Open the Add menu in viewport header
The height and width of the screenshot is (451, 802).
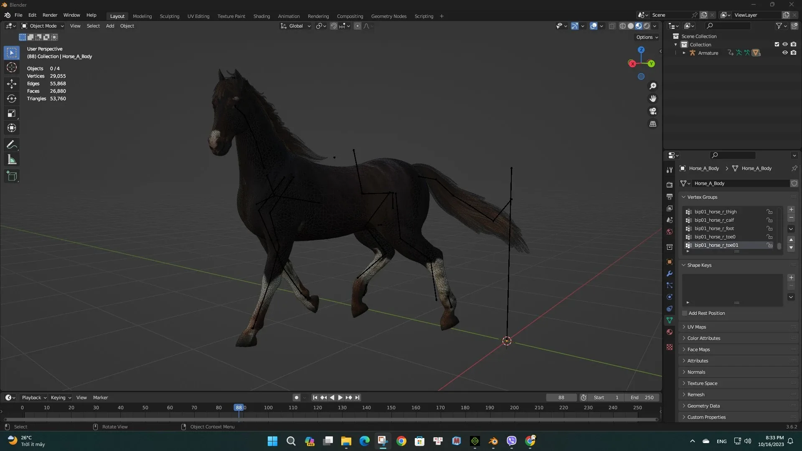click(x=110, y=26)
